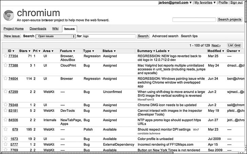
Task: Click the New issue button
Action: 12,36
